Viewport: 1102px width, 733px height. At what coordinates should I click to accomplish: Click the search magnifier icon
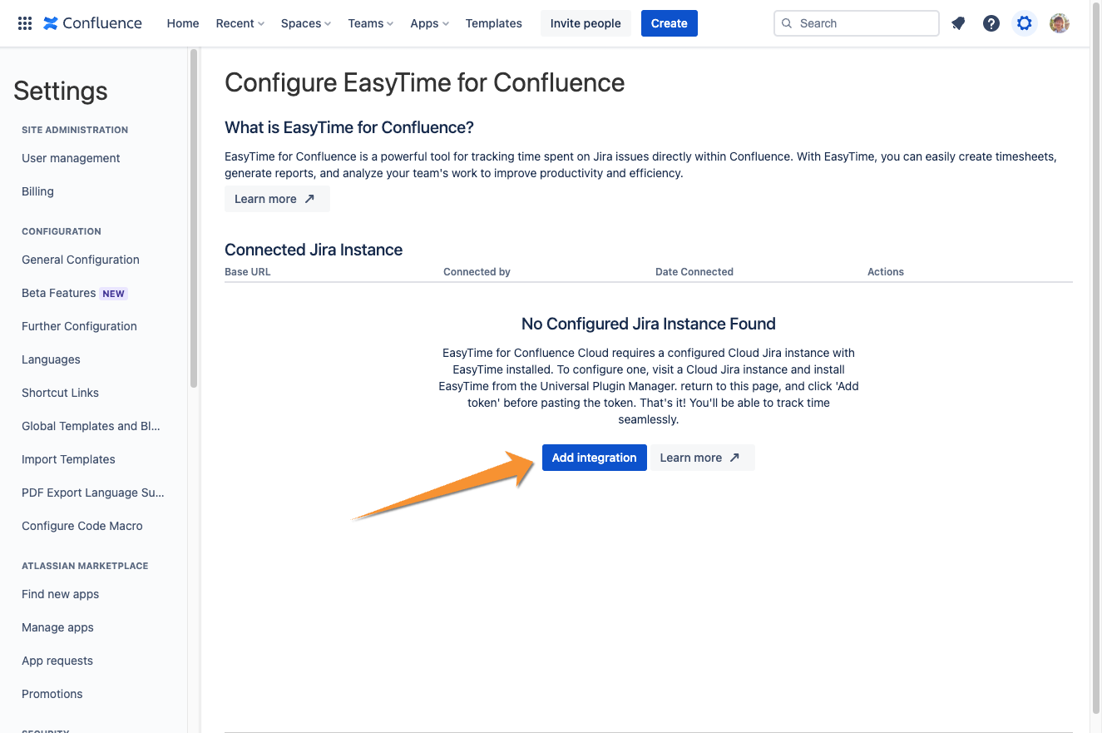[787, 23]
